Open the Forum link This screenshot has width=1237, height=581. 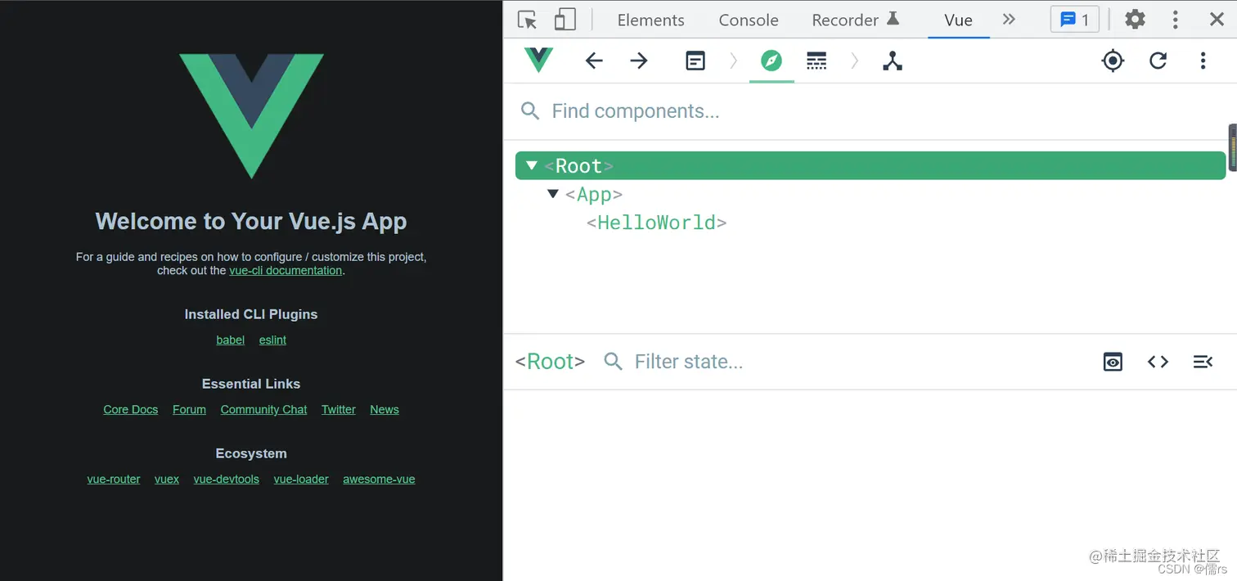(189, 410)
